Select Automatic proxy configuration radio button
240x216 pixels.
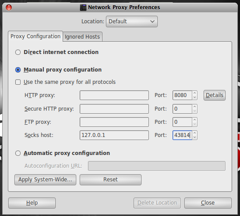click(18, 153)
